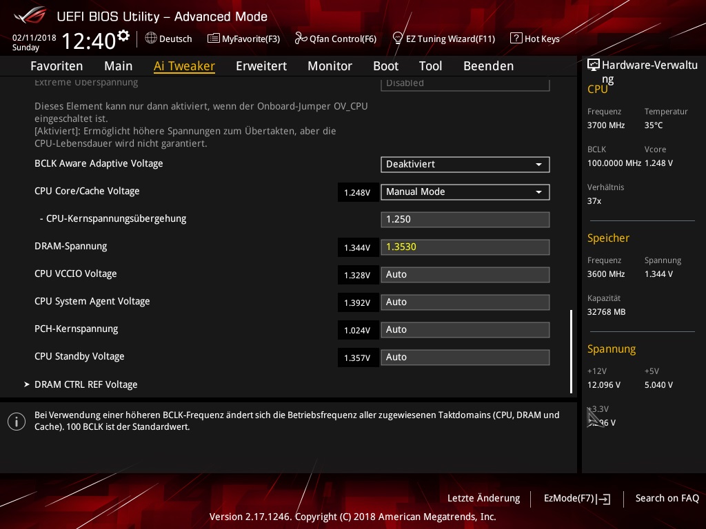Open the Tool tab
706x529 pixels.
430,66
